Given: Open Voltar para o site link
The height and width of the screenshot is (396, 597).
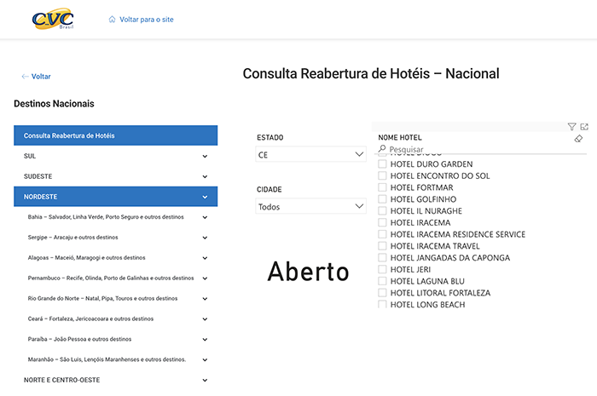Looking at the screenshot, I should coord(146,20).
